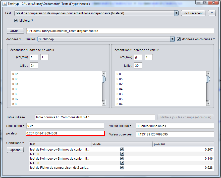Click the 'p-valeur' column header
Screen dimensions: 221x178
coord(183,144)
